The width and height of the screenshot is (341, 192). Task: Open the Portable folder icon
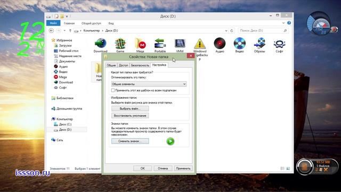tap(160, 43)
